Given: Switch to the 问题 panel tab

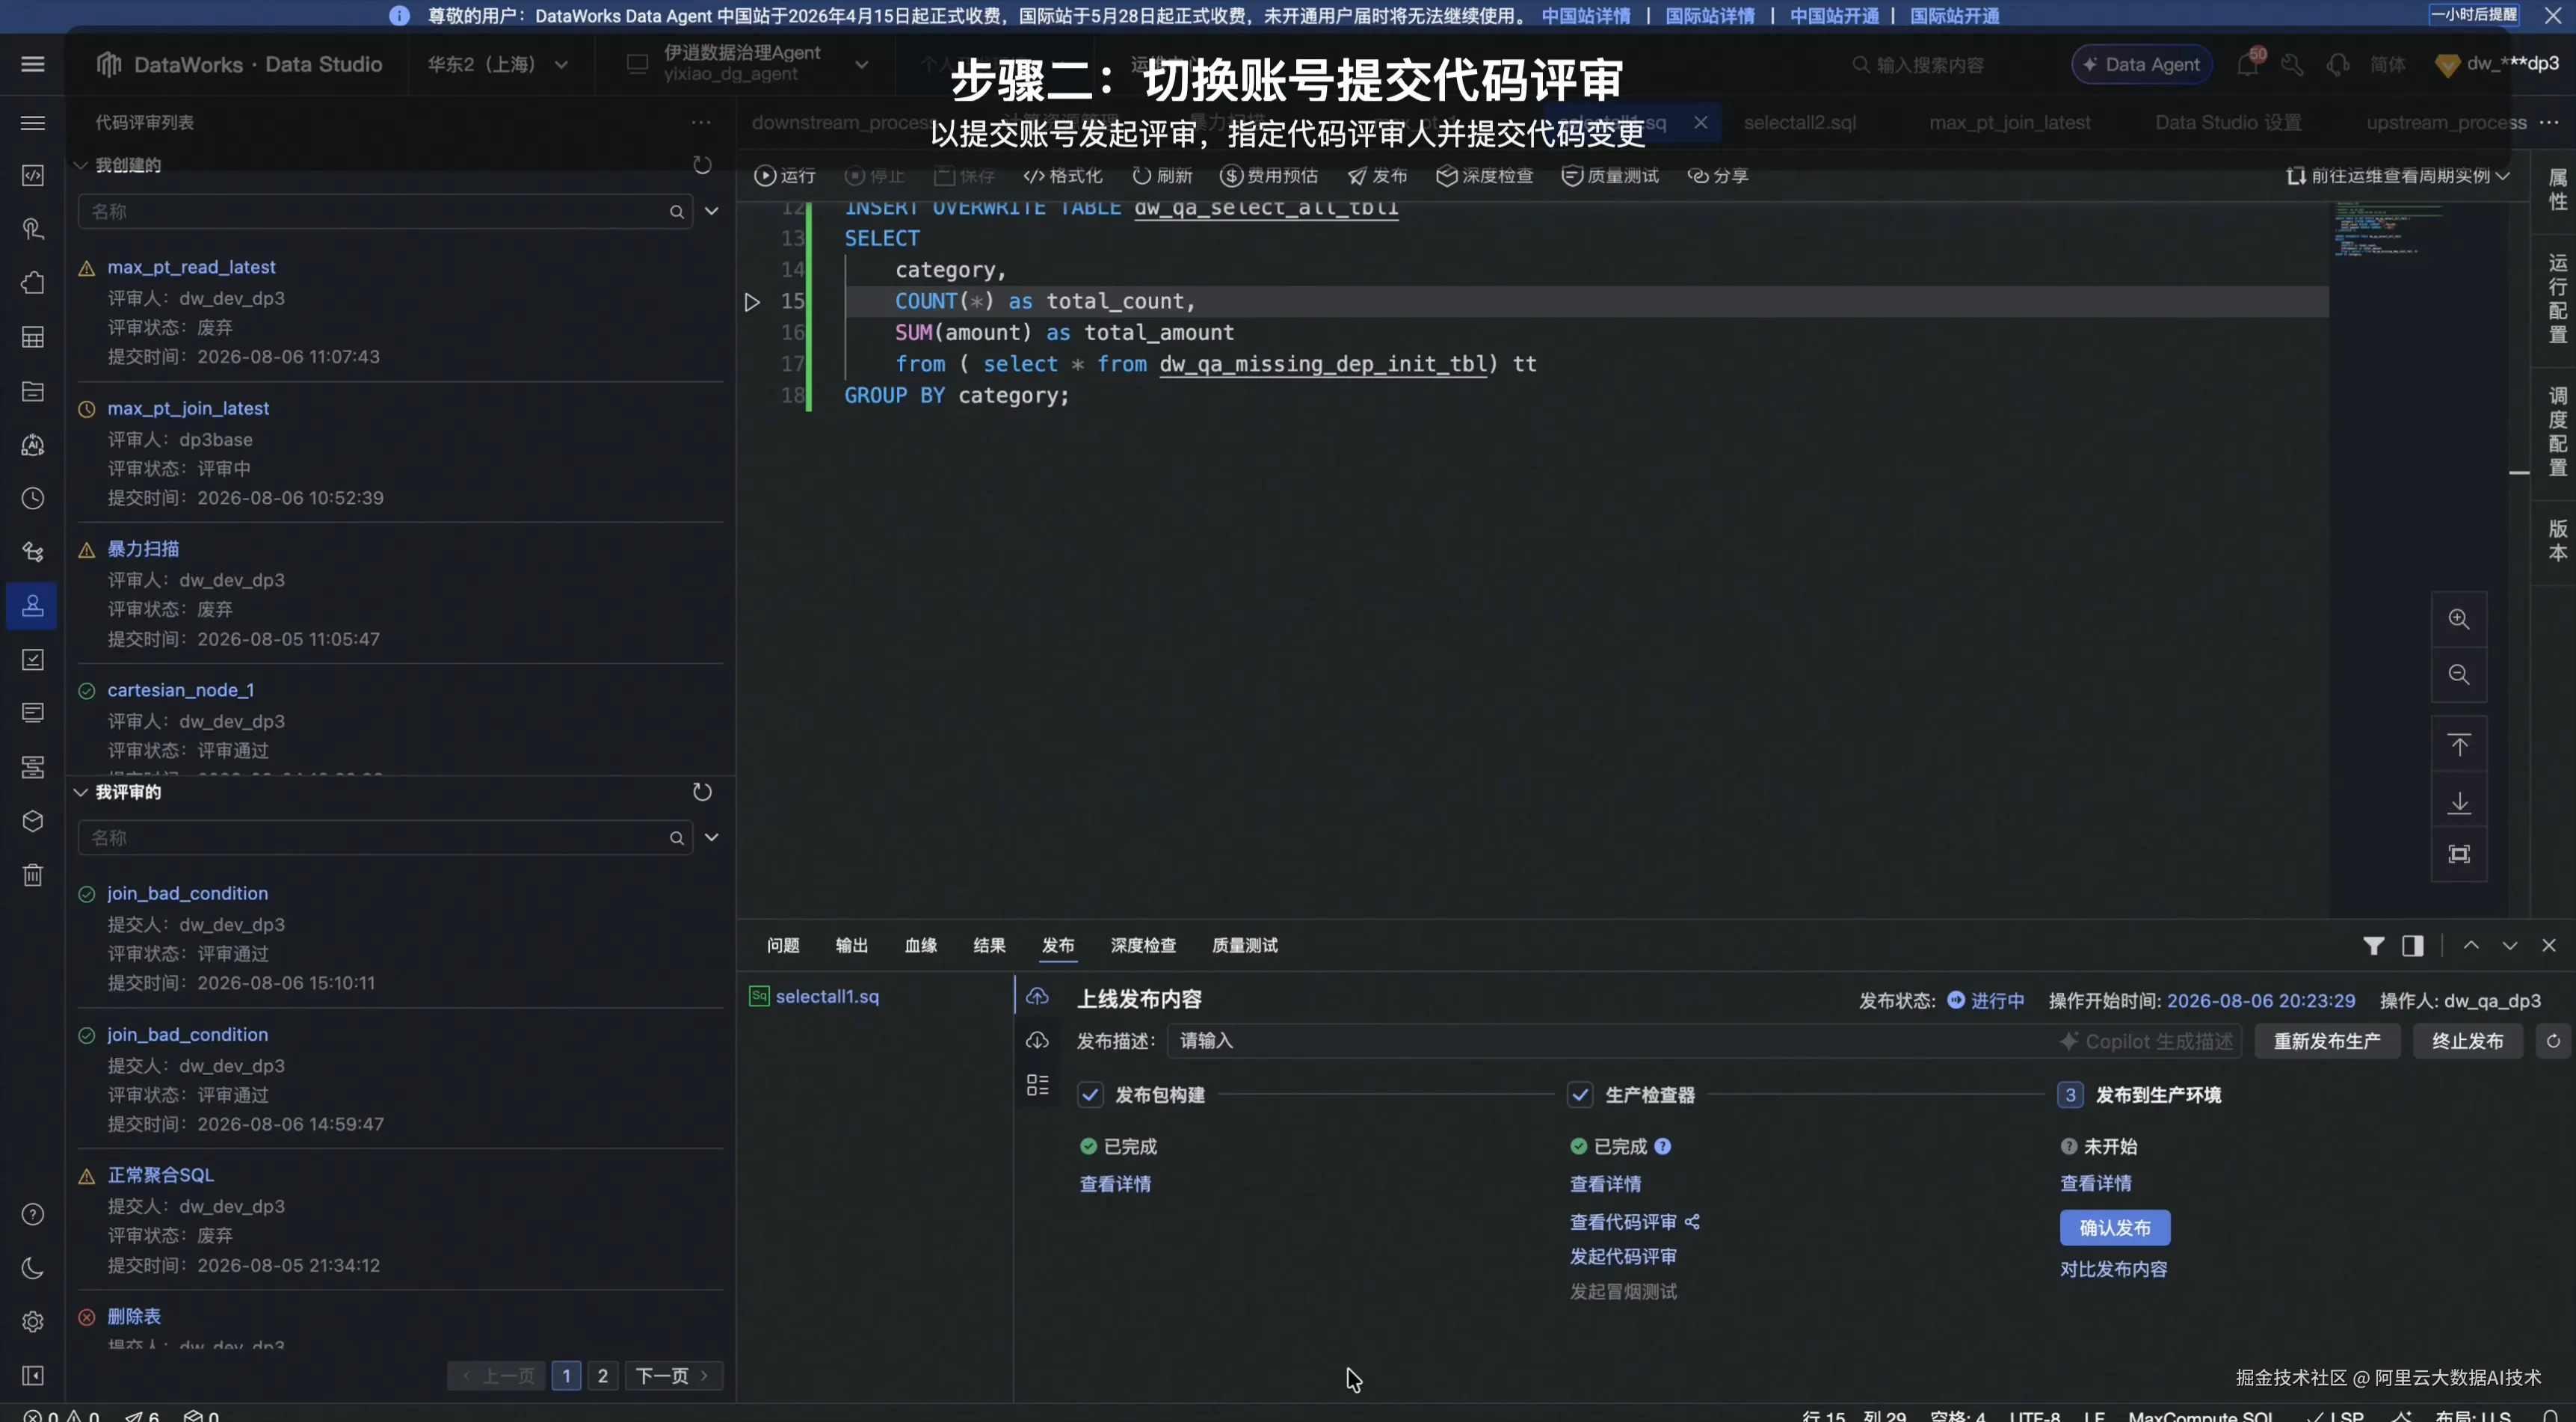Looking at the screenshot, I should point(783,945).
